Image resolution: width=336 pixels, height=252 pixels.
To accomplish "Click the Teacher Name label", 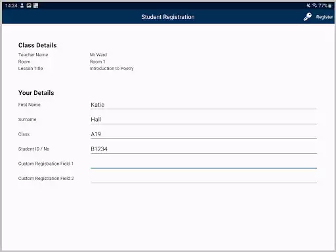I will pos(33,55).
